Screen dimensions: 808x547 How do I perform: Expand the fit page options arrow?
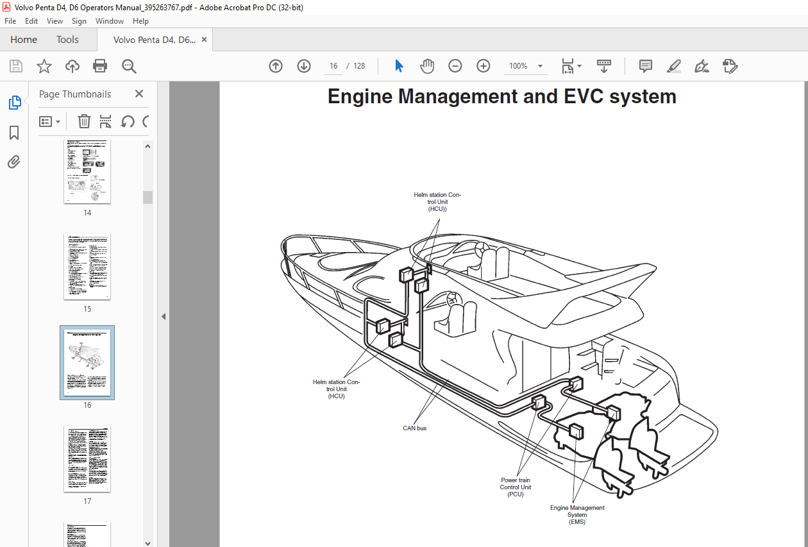580,66
